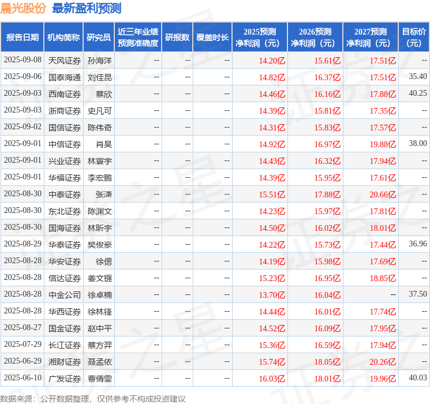The image size is (430, 404).
Task: Click the 最新盈利预测 title text
Action: tap(87, 8)
